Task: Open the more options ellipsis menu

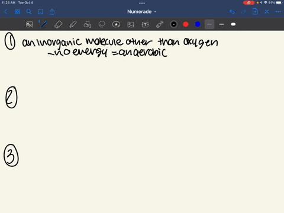Action: 278,12
